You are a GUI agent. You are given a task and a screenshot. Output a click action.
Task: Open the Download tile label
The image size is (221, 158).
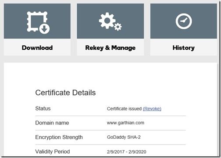tap(37, 48)
